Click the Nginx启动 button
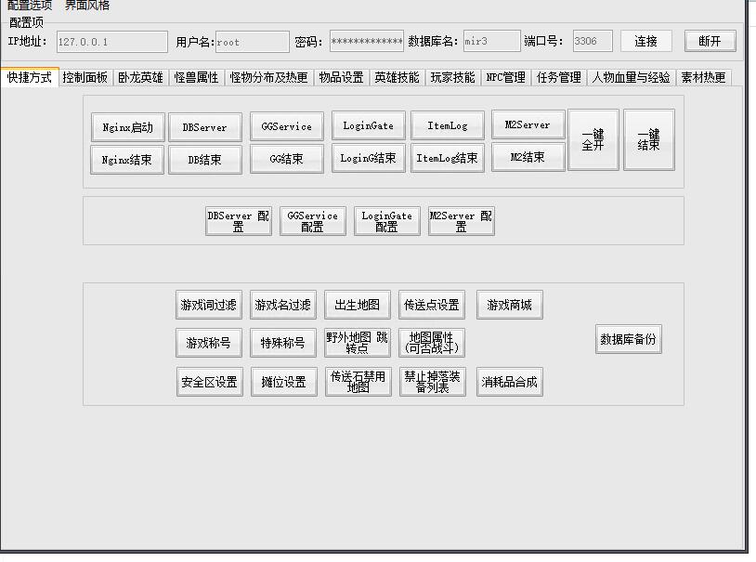The image size is (756, 562). [x=128, y=127]
